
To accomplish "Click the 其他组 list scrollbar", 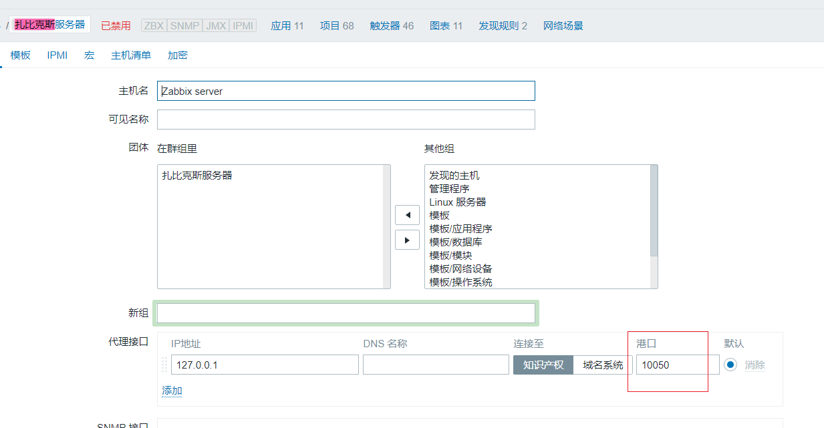I will pos(654,227).
